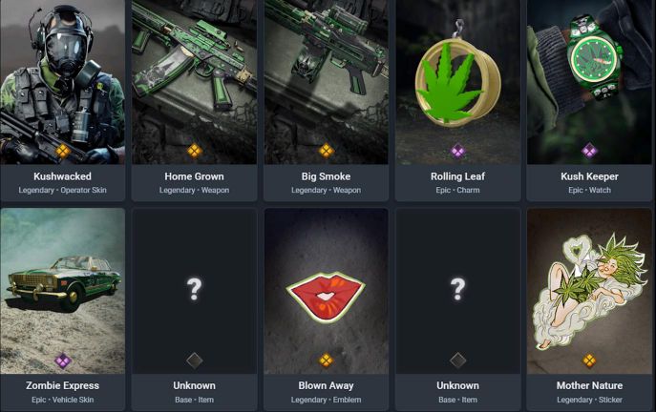Open the Blown Away title link
The image size is (656, 412).
tap(326, 385)
